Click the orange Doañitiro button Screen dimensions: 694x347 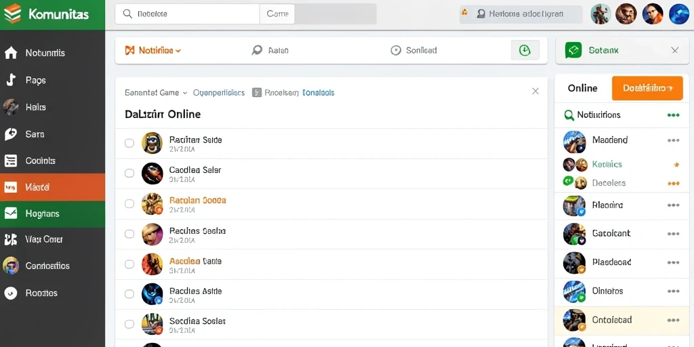[647, 88]
